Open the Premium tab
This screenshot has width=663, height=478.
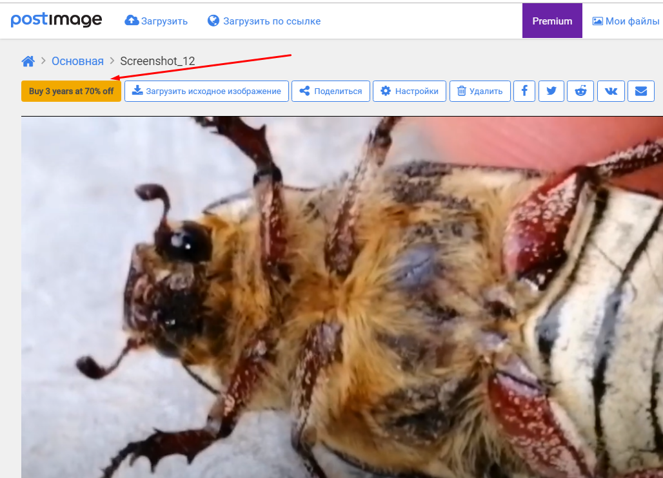coord(552,21)
